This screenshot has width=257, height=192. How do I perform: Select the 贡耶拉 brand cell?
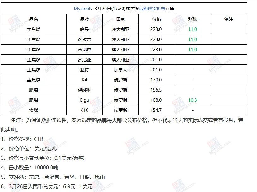[84, 49]
